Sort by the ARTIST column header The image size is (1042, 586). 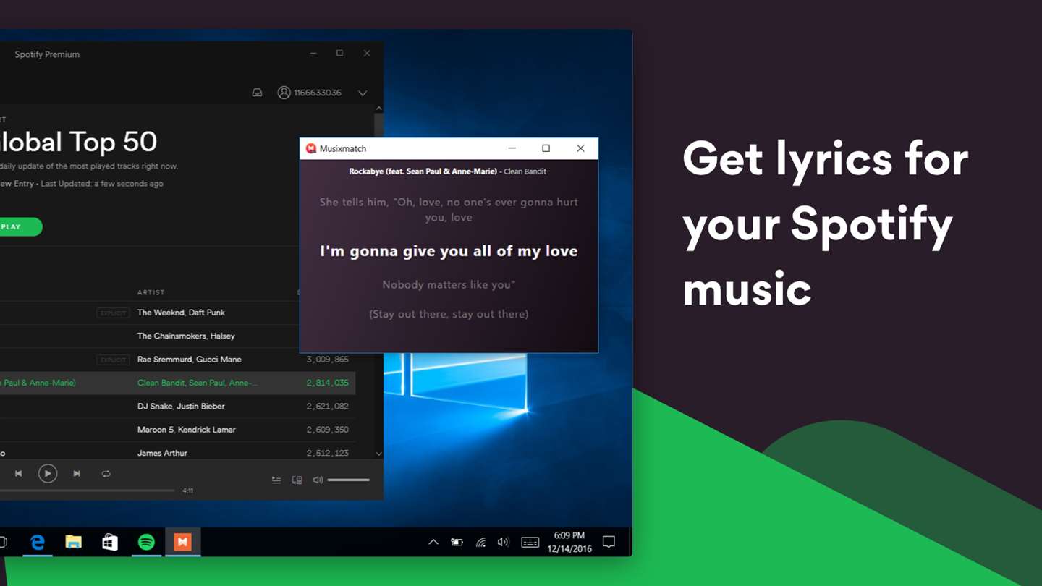click(x=151, y=292)
